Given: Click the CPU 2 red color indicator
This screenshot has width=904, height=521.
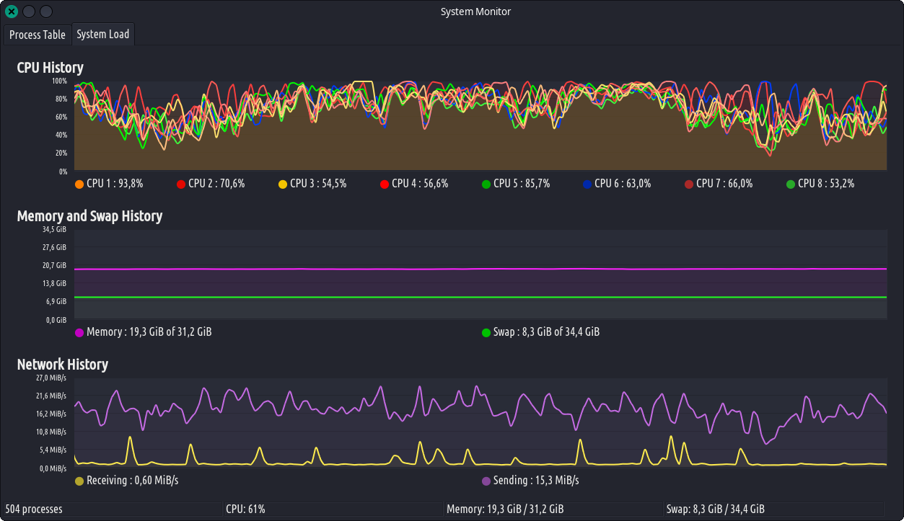Looking at the screenshot, I should pos(181,184).
